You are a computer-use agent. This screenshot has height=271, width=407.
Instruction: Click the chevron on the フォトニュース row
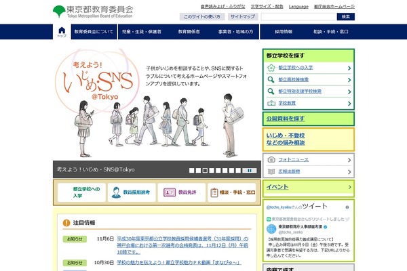click(349, 160)
